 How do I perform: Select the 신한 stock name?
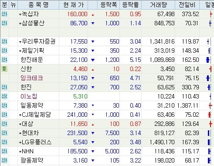tap(26, 69)
